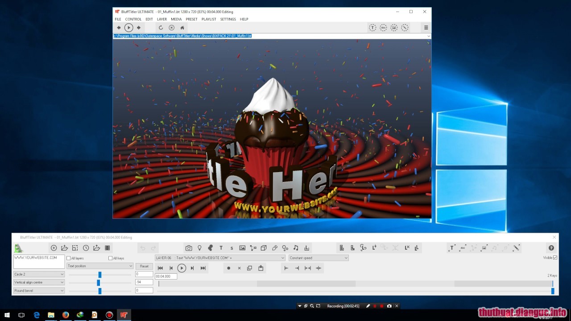Add text layer with the T icon
The width and height of the screenshot is (571, 321).
(221, 248)
